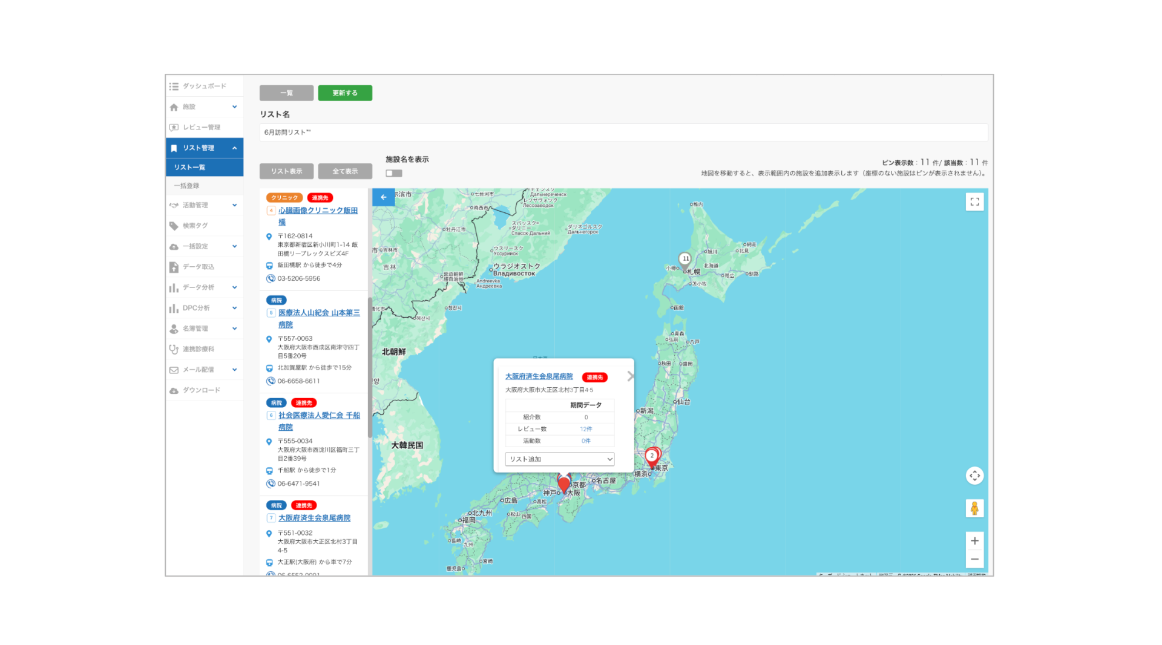This screenshot has height=645, width=1162.
Task: Collapse list panel with blue arrow button
Action: (383, 197)
